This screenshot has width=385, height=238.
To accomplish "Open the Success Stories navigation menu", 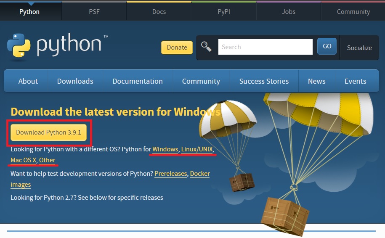I will tap(264, 81).
